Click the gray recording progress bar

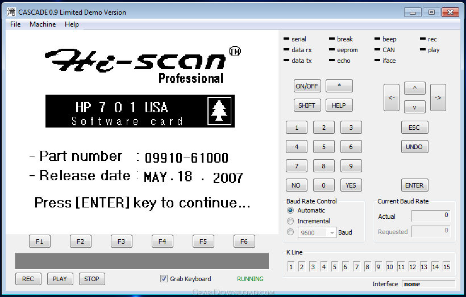click(x=142, y=261)
